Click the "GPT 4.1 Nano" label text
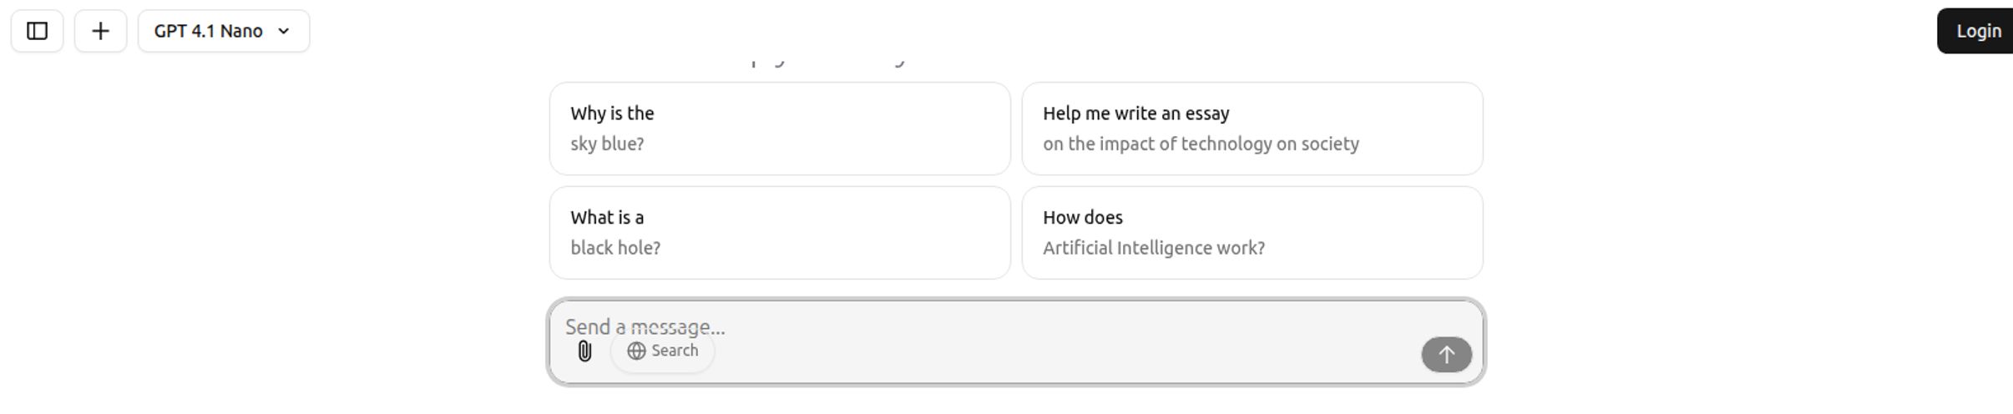 pos(208,31)
